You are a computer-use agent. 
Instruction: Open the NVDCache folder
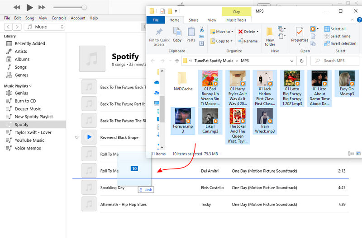pyautogui.click(x=183, y=82)
